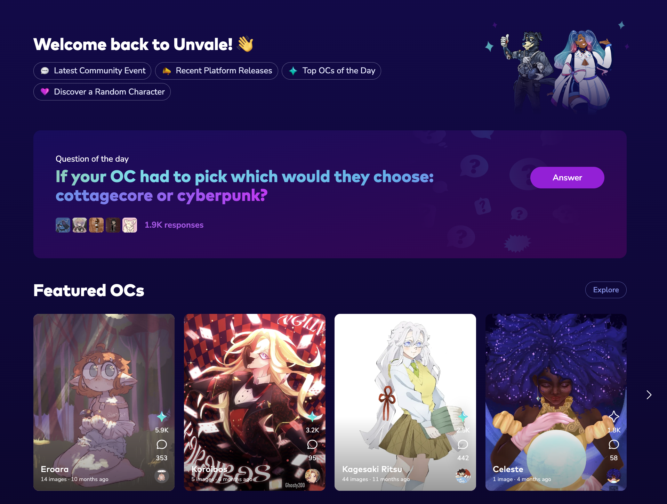The height and width of the screenshot is (504, 667).
Task: Show next Featured OCs with right chevron
Action: [649, 395]
